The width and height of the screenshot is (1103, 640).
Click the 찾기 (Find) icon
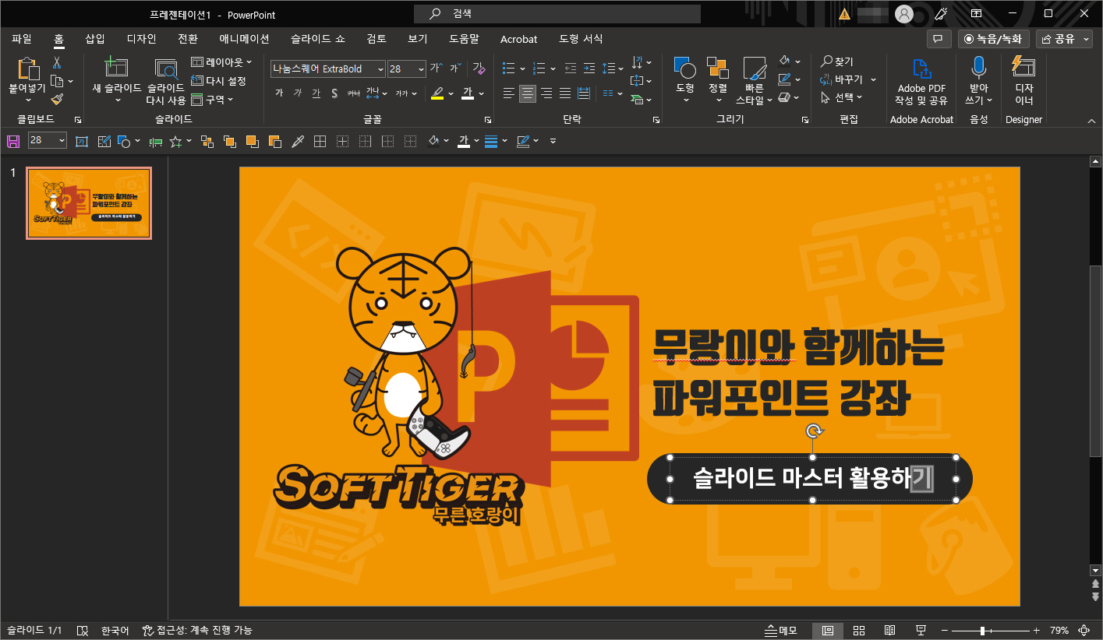(836, 61)
